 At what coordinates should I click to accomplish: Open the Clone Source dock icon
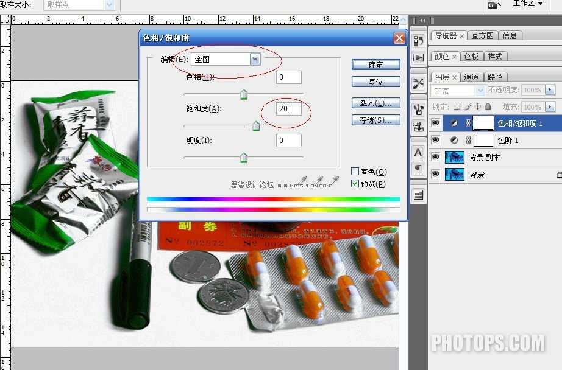pos(418,125)
